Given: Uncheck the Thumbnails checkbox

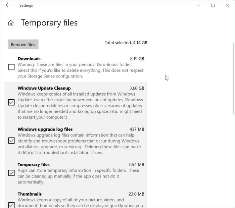Looking at the screenshot, I should coord(11,205).
